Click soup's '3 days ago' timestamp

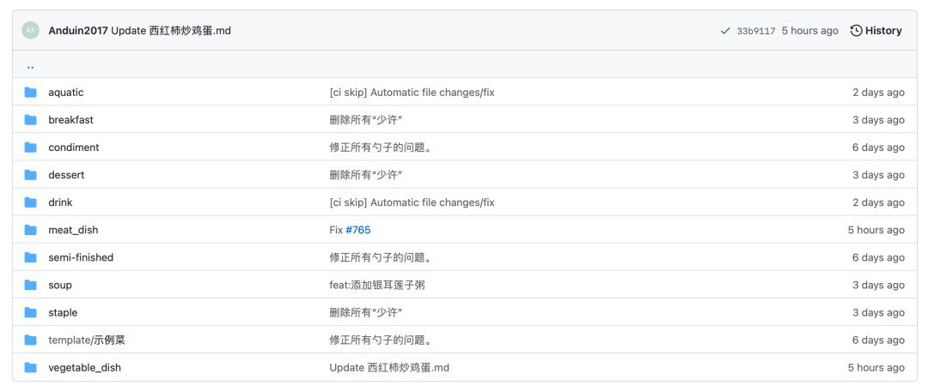[x=878, y=285]
